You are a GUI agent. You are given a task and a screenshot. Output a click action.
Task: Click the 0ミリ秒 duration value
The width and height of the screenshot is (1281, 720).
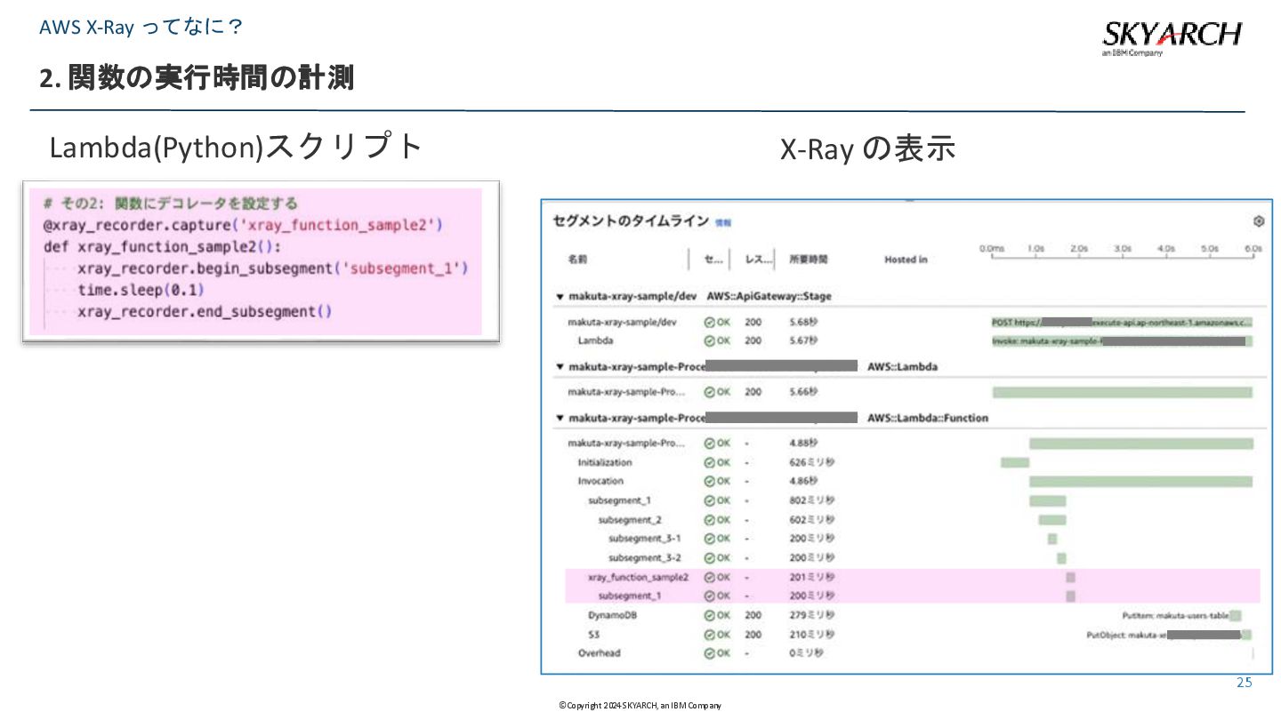pyautogui.click(x=806, y=653)
